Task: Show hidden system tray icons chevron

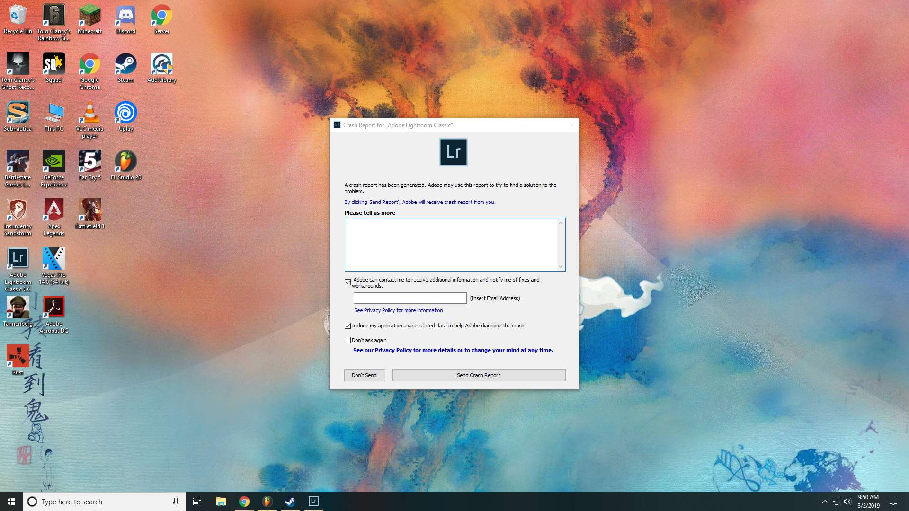Action: (x=825, y=502)
